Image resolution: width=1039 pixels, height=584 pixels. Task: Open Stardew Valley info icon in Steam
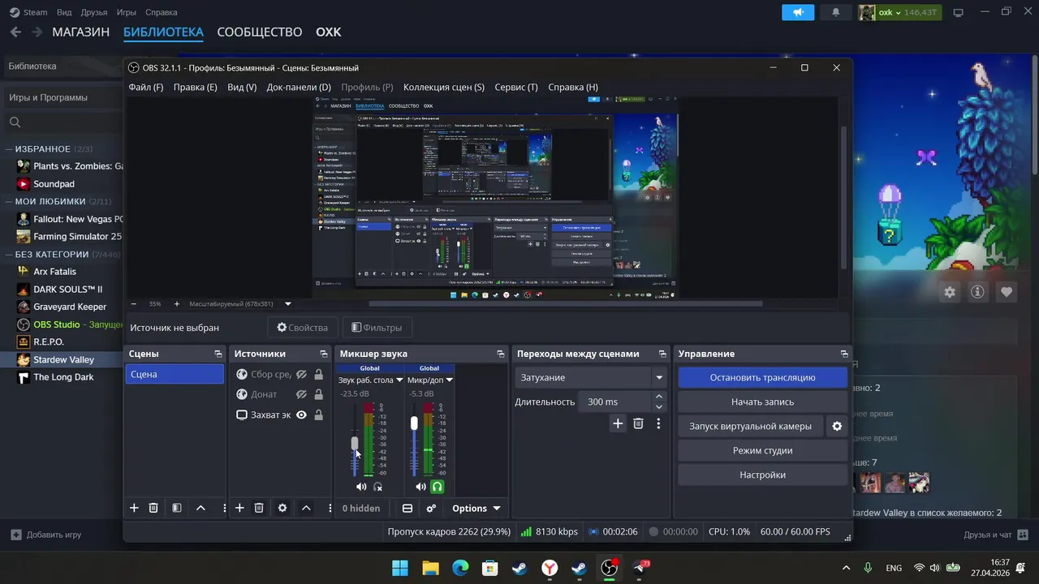(978, 292)
